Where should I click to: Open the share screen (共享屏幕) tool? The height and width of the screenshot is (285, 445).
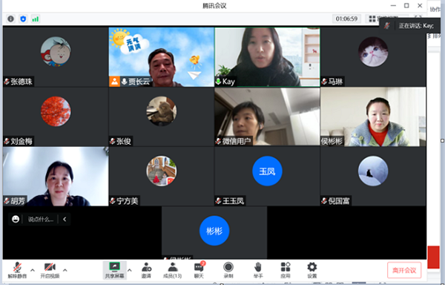coord(115,270)
